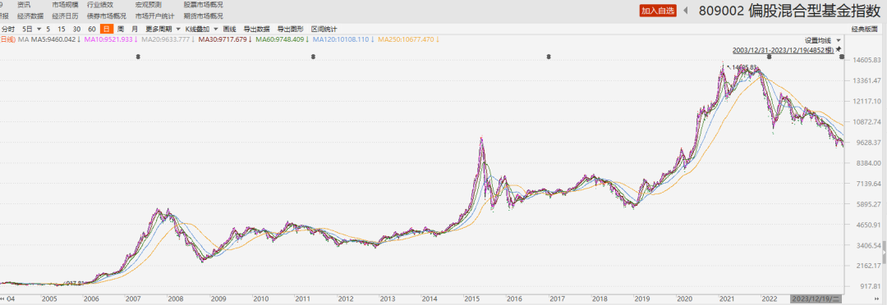Switch chart to daily 日 period
887x305 pixels.
point(106,28)
